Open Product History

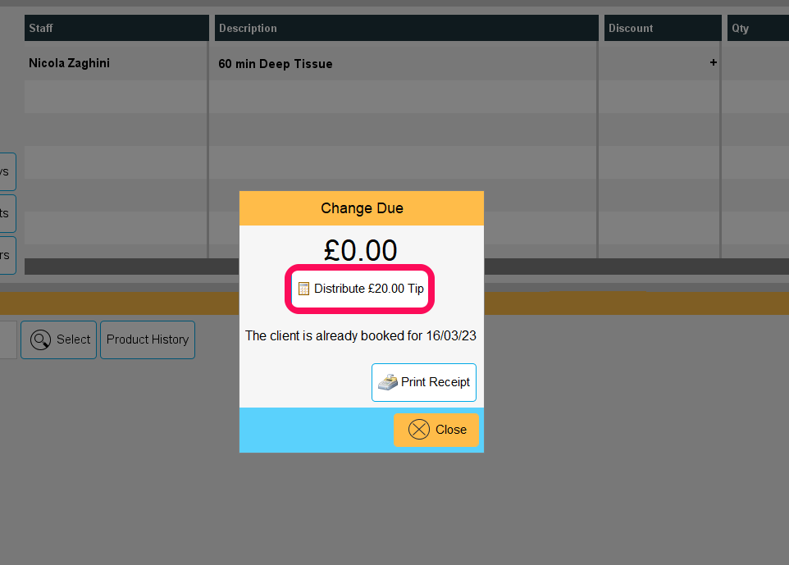148,340
